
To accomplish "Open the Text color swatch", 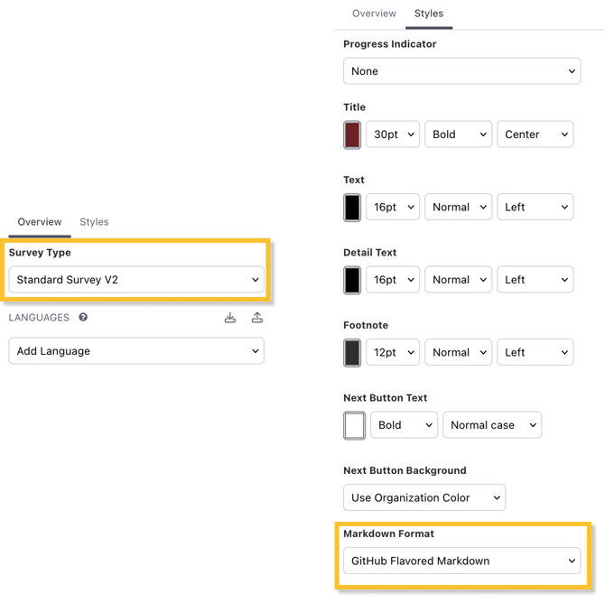I will coord(353,207).
